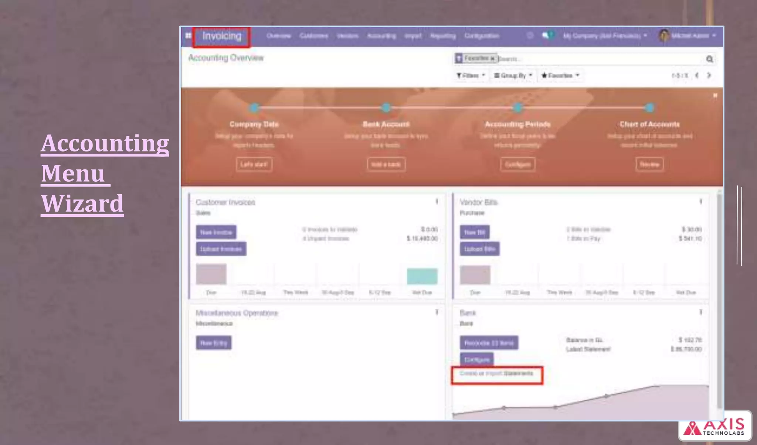Click the Add a bank button

tap(386, 164)
